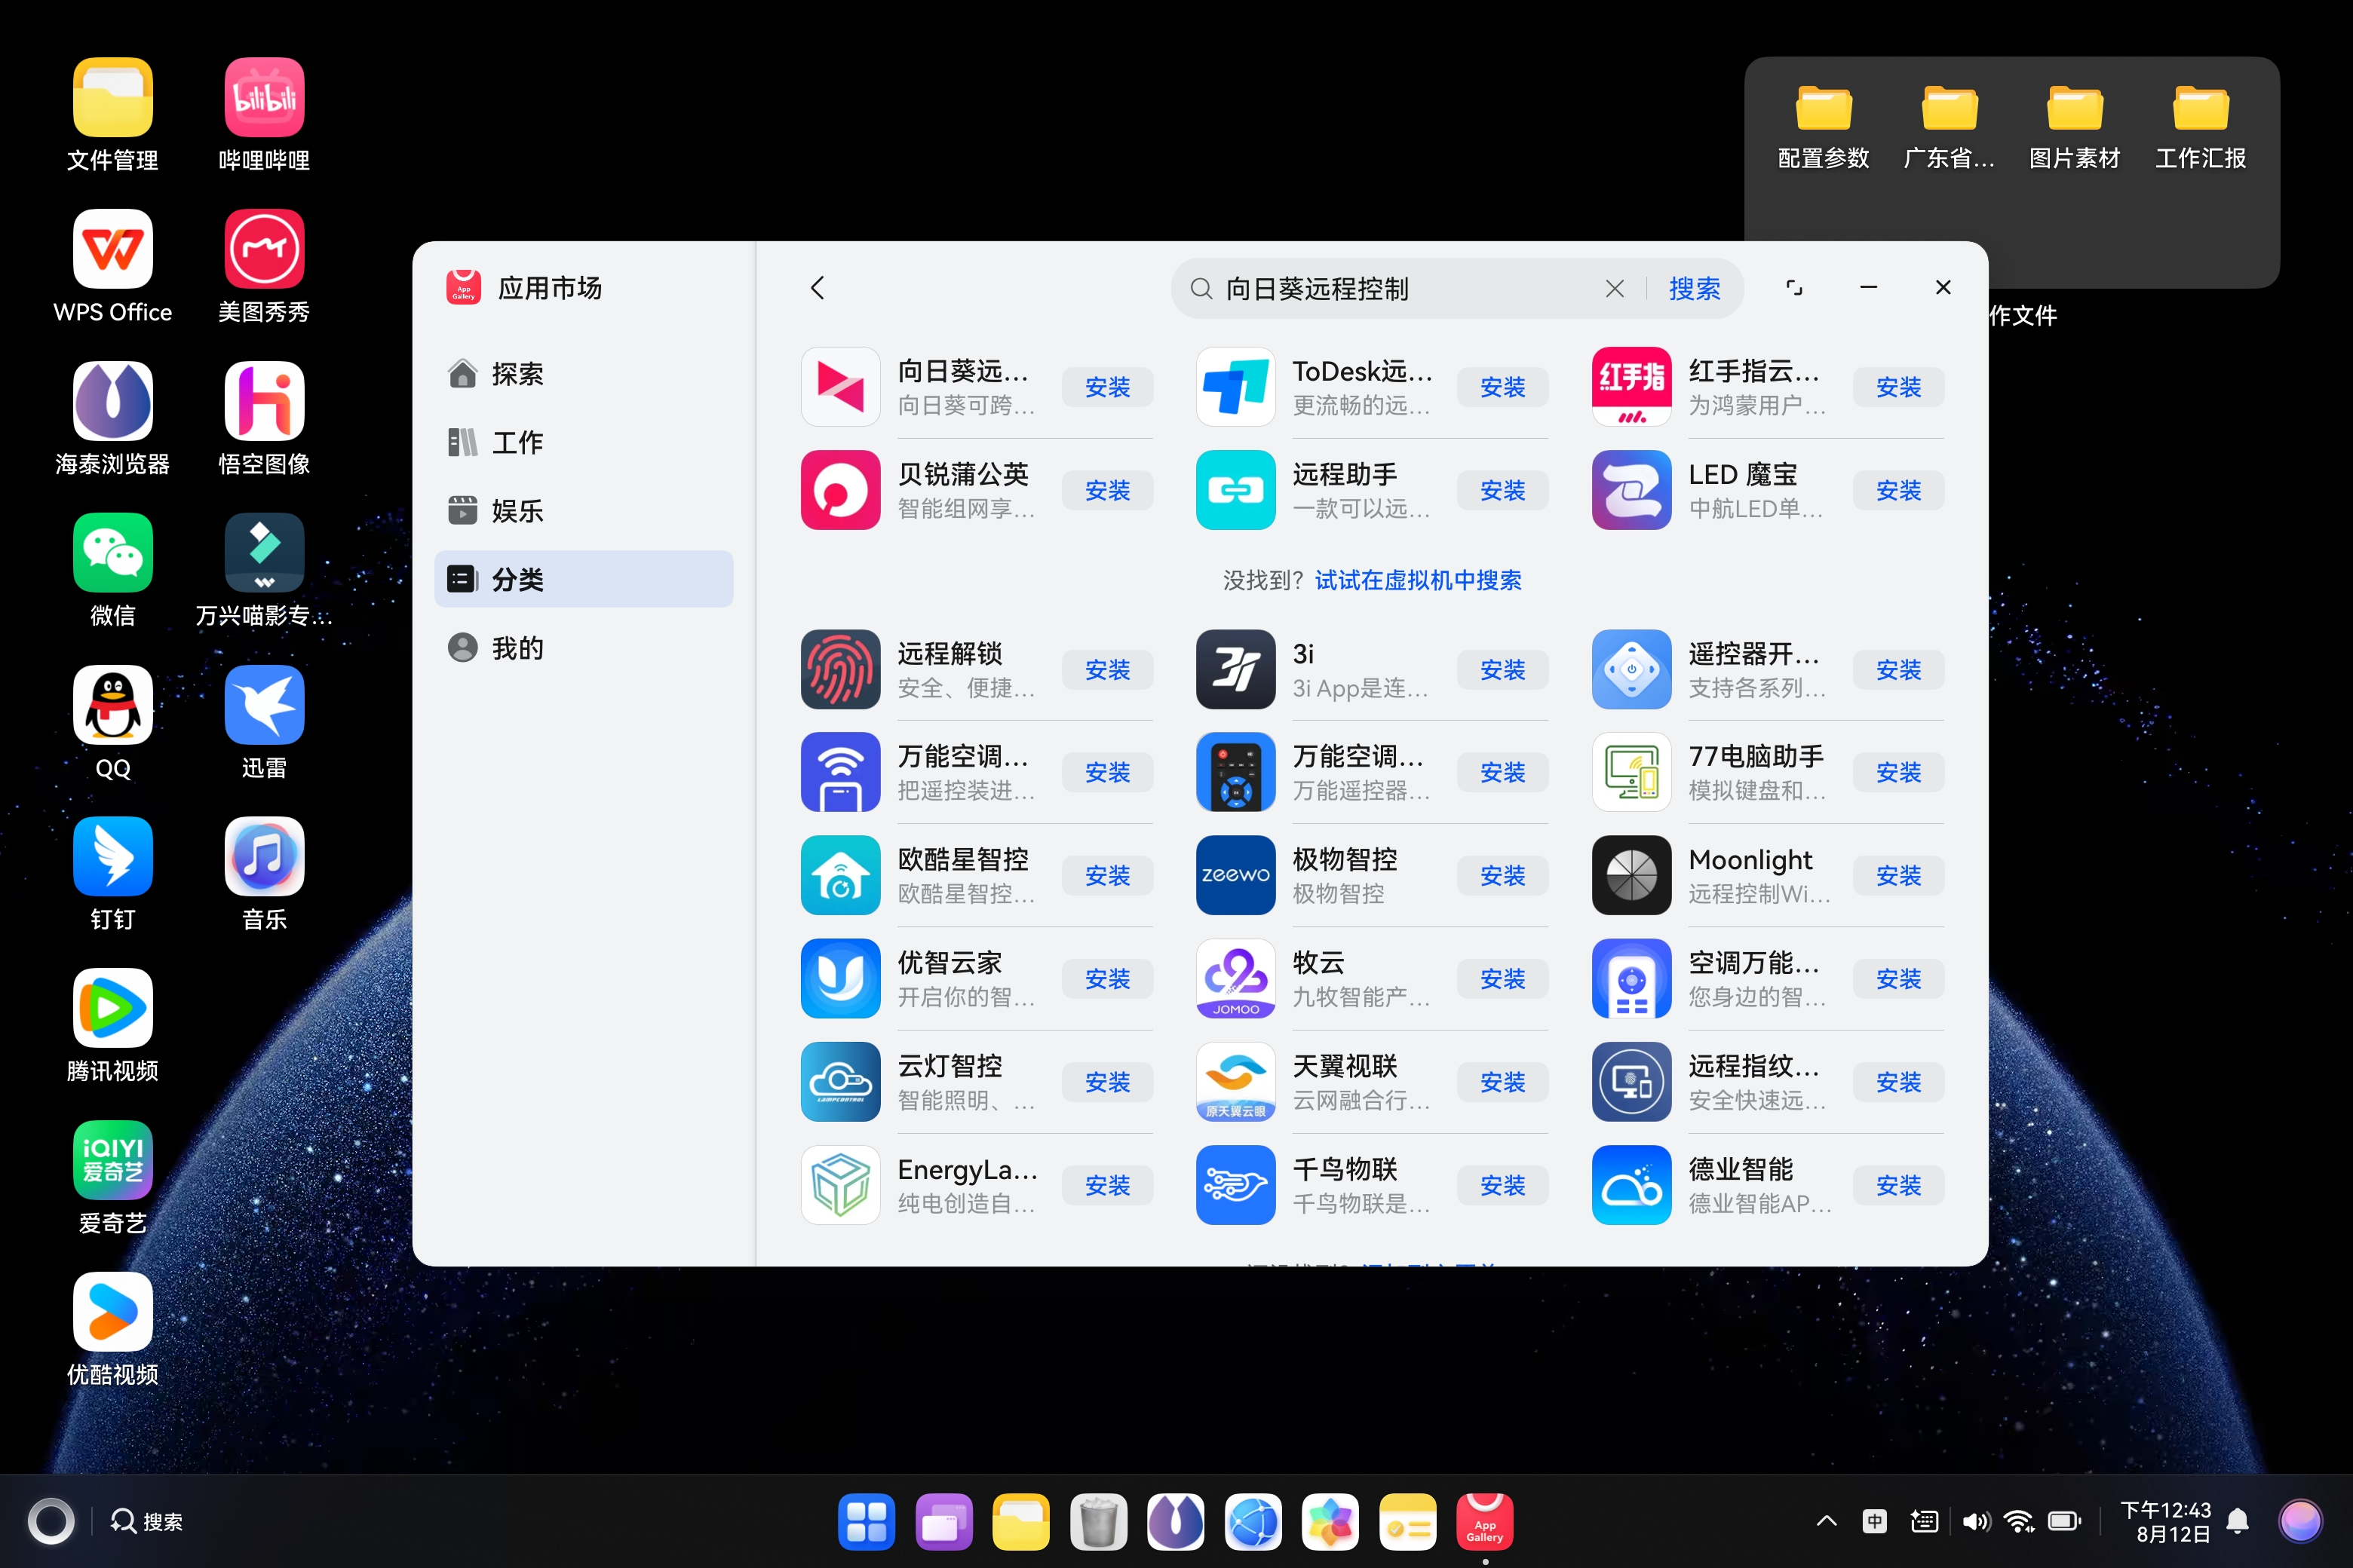This screenshot has width=2353, height=1568.
Task: Install ToDesk with its 安装 button
Action: pyautogui.click(x=1502, y=387)
